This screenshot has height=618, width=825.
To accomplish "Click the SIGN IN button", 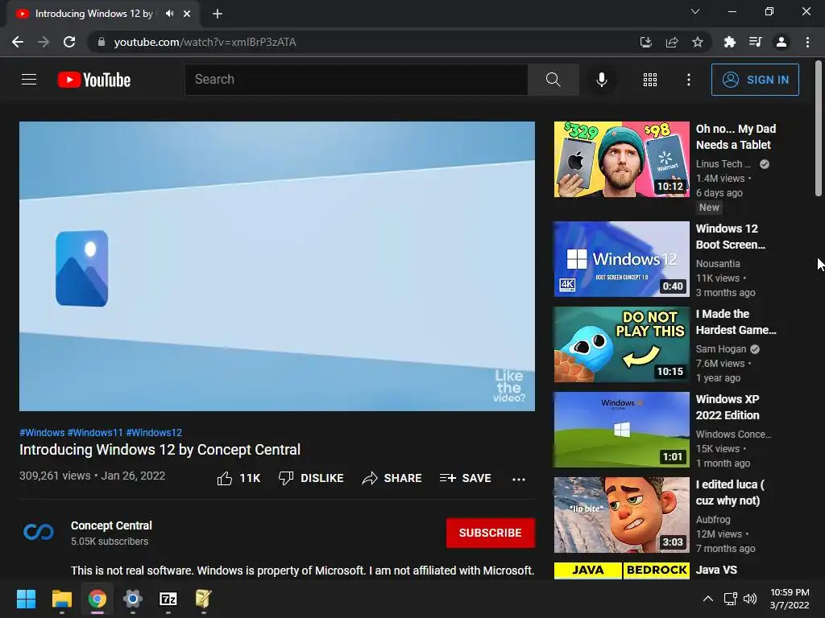I will pyautogui.click(x=755, y=80).
